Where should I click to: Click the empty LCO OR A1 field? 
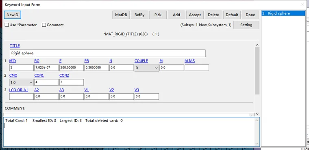point(21,96)
